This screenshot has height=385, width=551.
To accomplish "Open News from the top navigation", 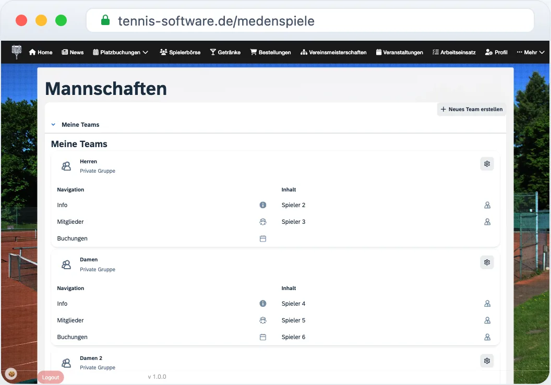I will [x=73, y=52].
